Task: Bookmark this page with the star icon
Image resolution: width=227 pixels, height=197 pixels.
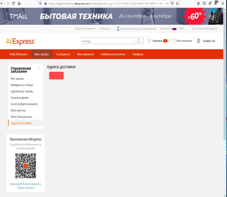Action: pos(177,3)
